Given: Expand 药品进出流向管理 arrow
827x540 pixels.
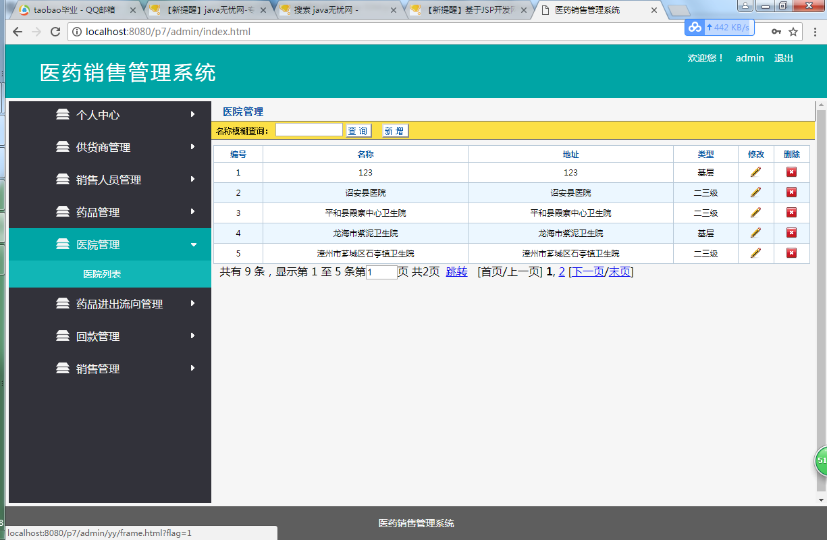Looking at the screenshot, I should pos(193,303).
